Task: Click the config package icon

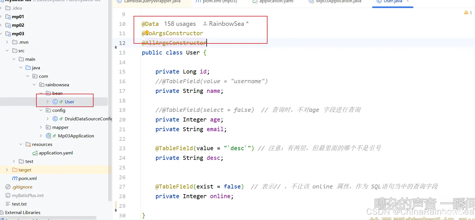Action: [48, 110]
